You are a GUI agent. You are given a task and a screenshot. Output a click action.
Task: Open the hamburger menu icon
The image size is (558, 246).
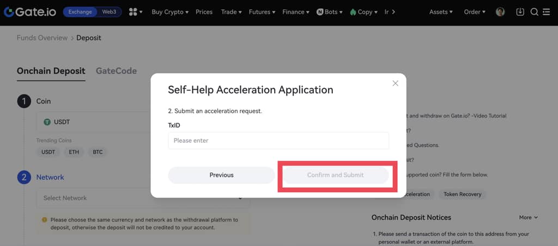click(547, 12)
